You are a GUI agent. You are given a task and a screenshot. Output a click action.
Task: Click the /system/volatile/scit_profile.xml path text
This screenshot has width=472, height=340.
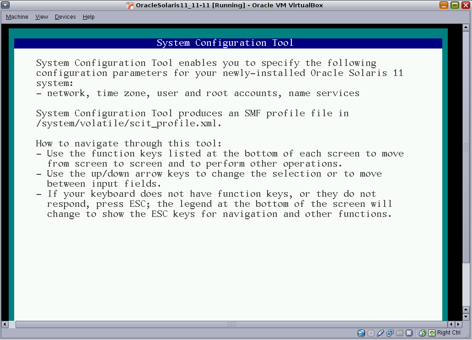click(129, 124)
